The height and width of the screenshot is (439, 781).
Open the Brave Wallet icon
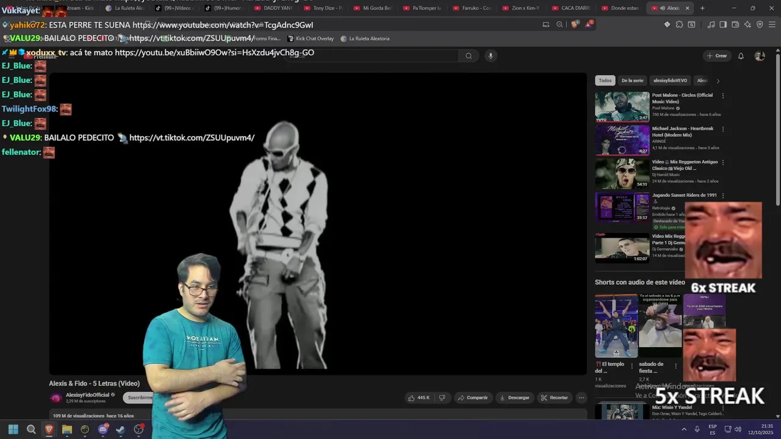tap(735, 24)
